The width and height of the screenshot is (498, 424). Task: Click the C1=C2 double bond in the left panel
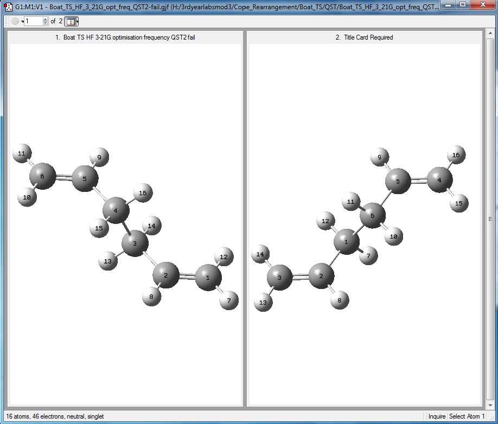[187, 277]
